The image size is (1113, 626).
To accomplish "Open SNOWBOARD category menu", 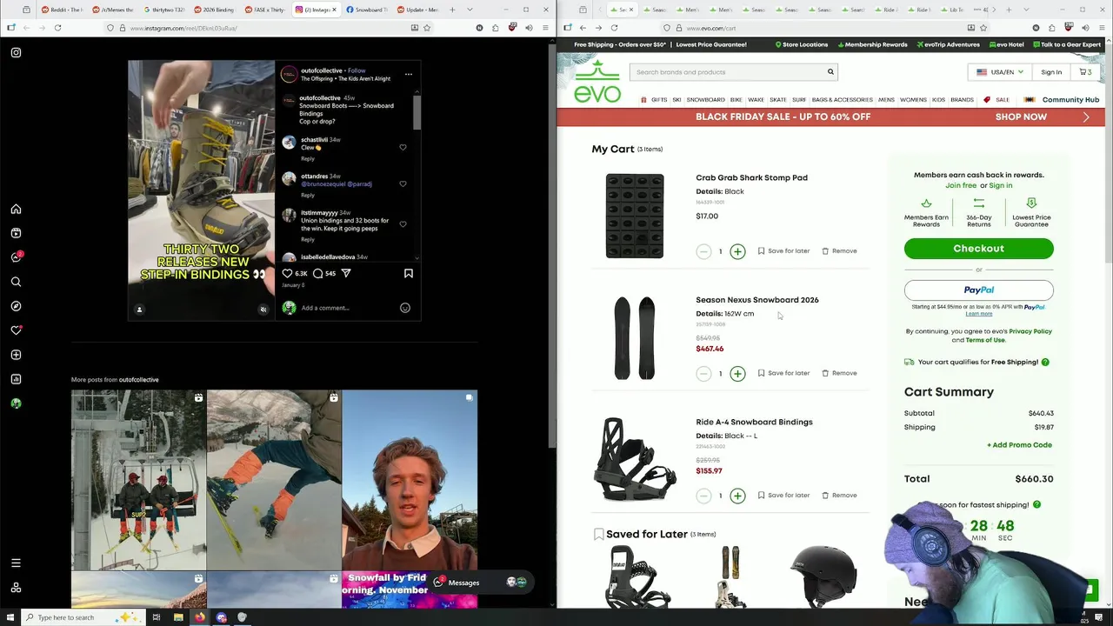I will click(x=705, y=100).
